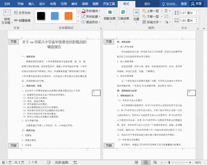The width and height of the screenshot is (208, 165).
Task: Open the 文本框样式 dialog launcher
Action: pos(101,29)
